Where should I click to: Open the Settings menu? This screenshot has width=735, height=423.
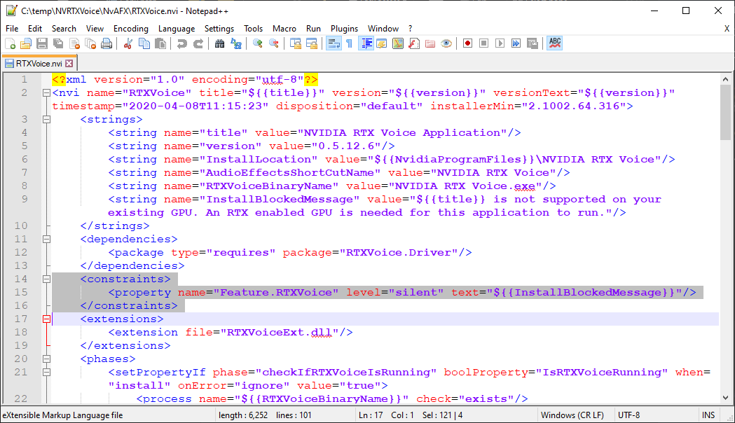219,29
